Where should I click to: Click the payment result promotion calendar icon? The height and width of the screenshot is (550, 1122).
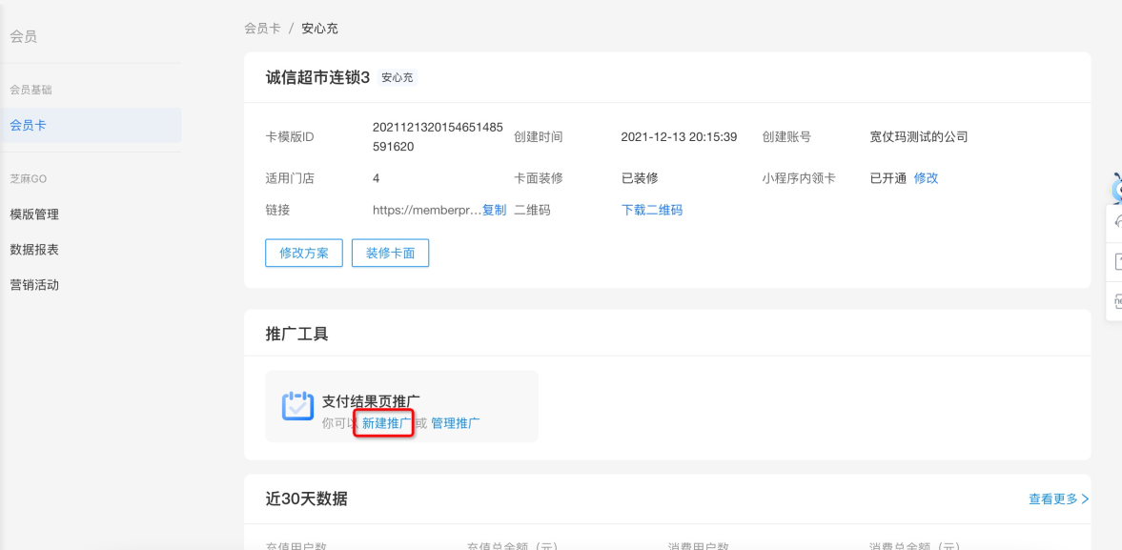297,406
